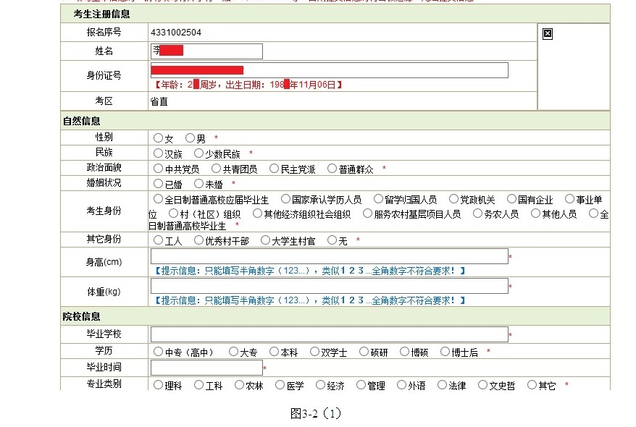Select 博硕 education level
636x427 pixels.
click(x=404, y=352)
